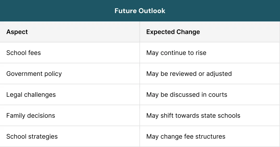Viewport: 280px width, 147px height.
Task: Click the Future Outlook table title
Action: tap(140, 11)
